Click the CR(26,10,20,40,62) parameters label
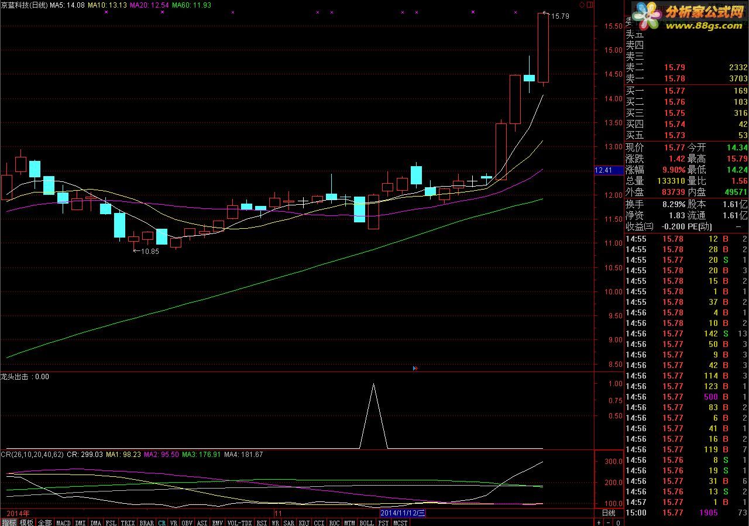 pos(32,454)
